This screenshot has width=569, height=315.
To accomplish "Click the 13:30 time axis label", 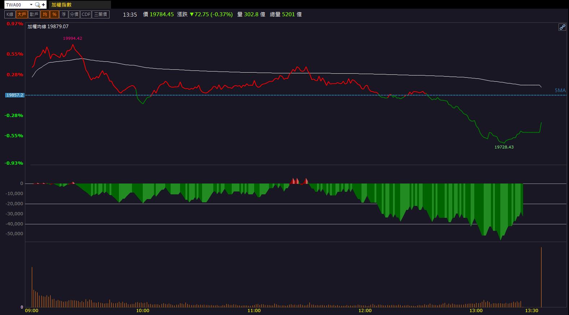I will pyautogui.click(x=532, y=311).
